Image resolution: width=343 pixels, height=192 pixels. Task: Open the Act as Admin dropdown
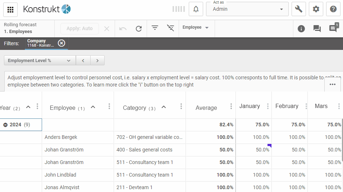pyautogui.click(x=247, y=9)
